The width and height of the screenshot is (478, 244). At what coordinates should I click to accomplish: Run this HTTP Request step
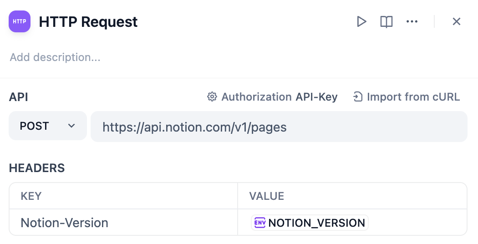click(361, 21)
